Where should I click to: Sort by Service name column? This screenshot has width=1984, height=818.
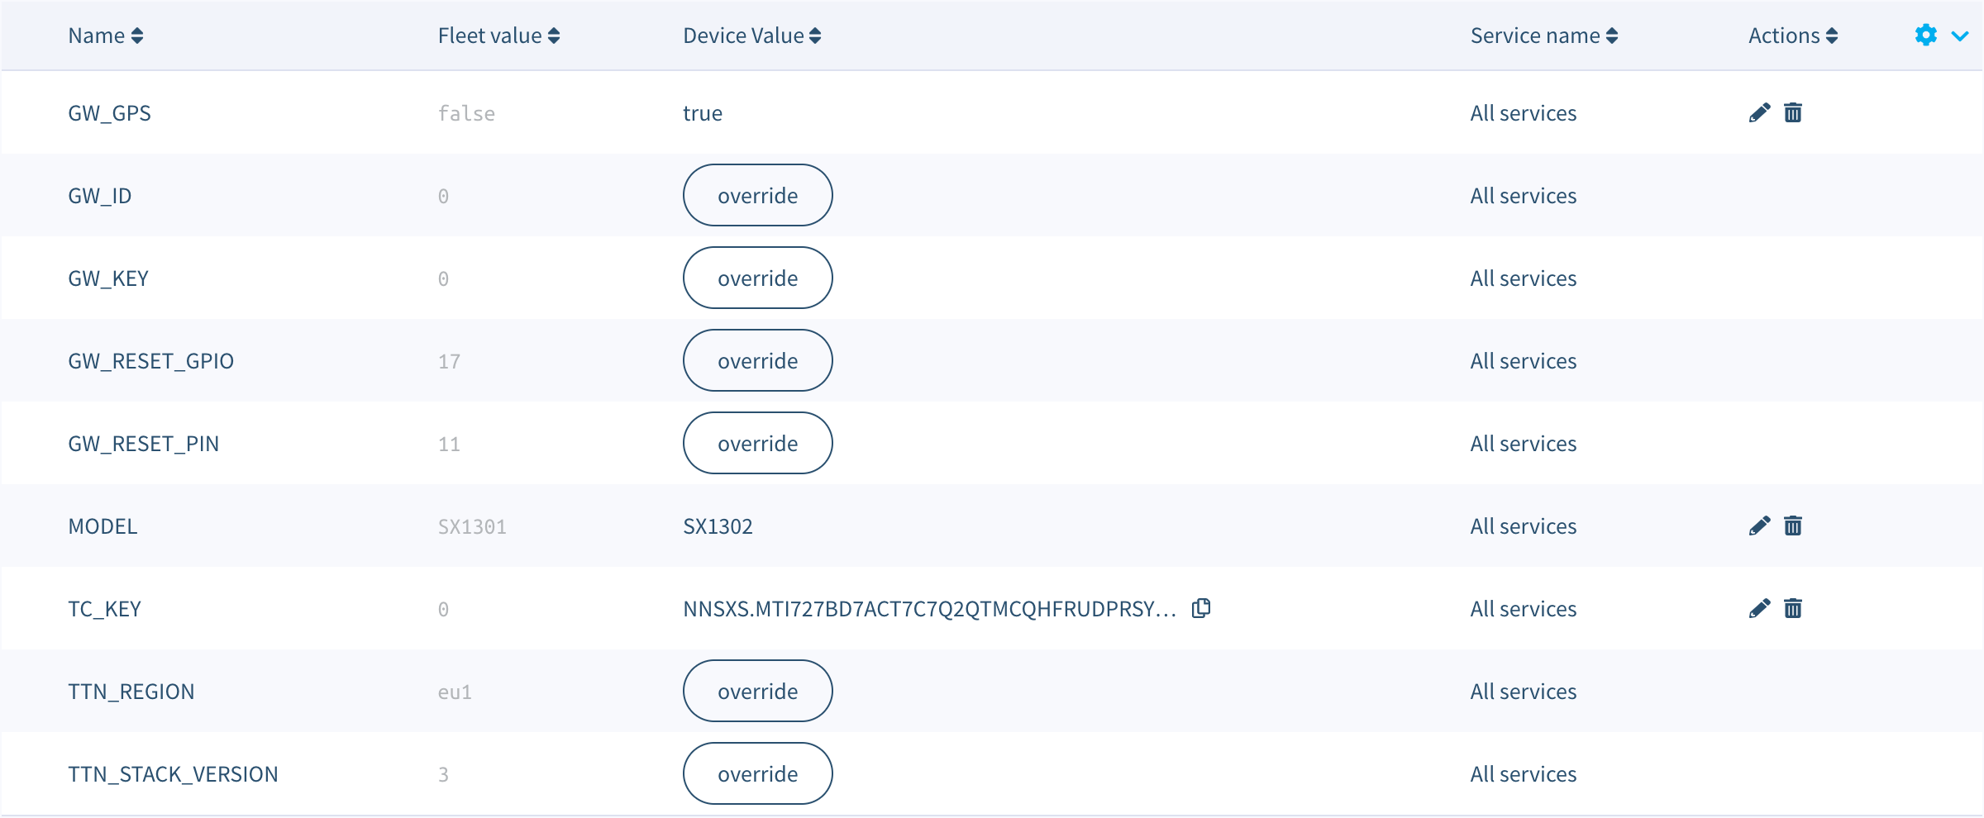click(x=1544, y=36)
